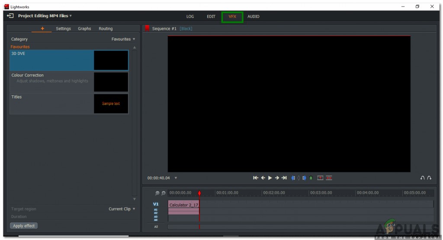Open the Routing tab

coord(106,29)
